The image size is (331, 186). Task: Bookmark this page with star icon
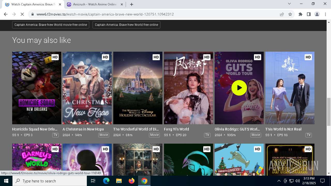(290, 14)
